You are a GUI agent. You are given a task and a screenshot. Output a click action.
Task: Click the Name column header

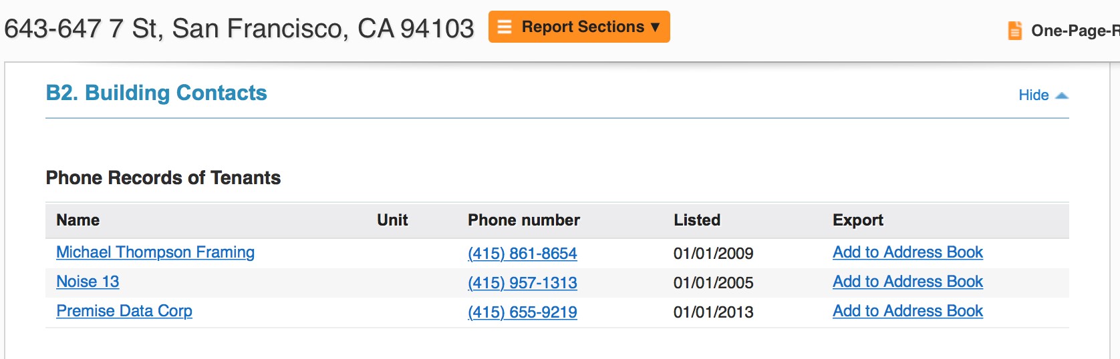78,220
